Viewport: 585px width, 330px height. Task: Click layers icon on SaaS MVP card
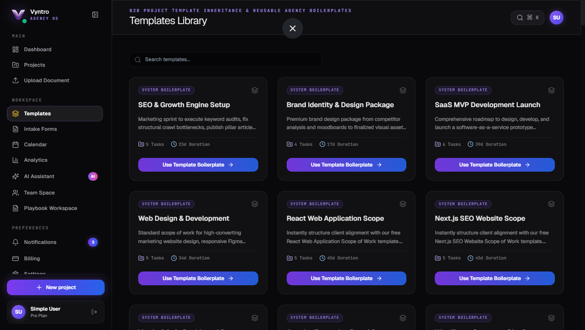tap(551, 90)
